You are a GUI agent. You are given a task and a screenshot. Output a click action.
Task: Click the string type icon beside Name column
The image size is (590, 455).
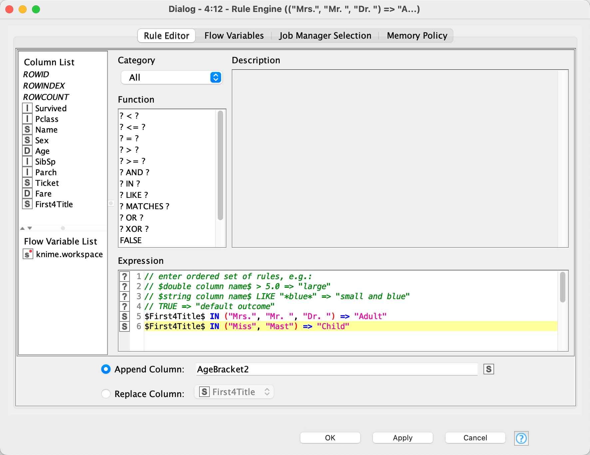click(27, 130)
